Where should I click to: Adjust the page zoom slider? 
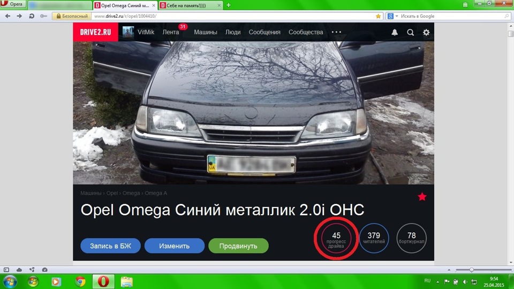(x=471, y=270)
